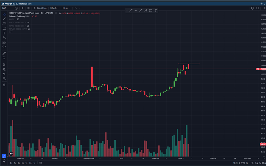This screenshot has height=166, width=266.
Task: Click the add symbol compare plus icon
Action: point(16,8)
